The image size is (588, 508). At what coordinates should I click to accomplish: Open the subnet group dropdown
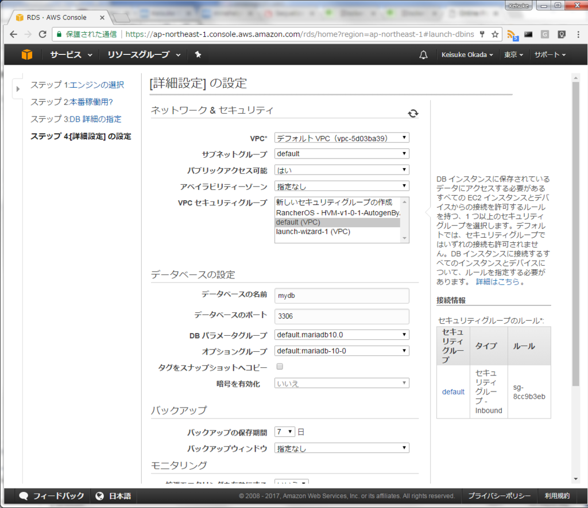pyautogui.click(x=342, y=154)
